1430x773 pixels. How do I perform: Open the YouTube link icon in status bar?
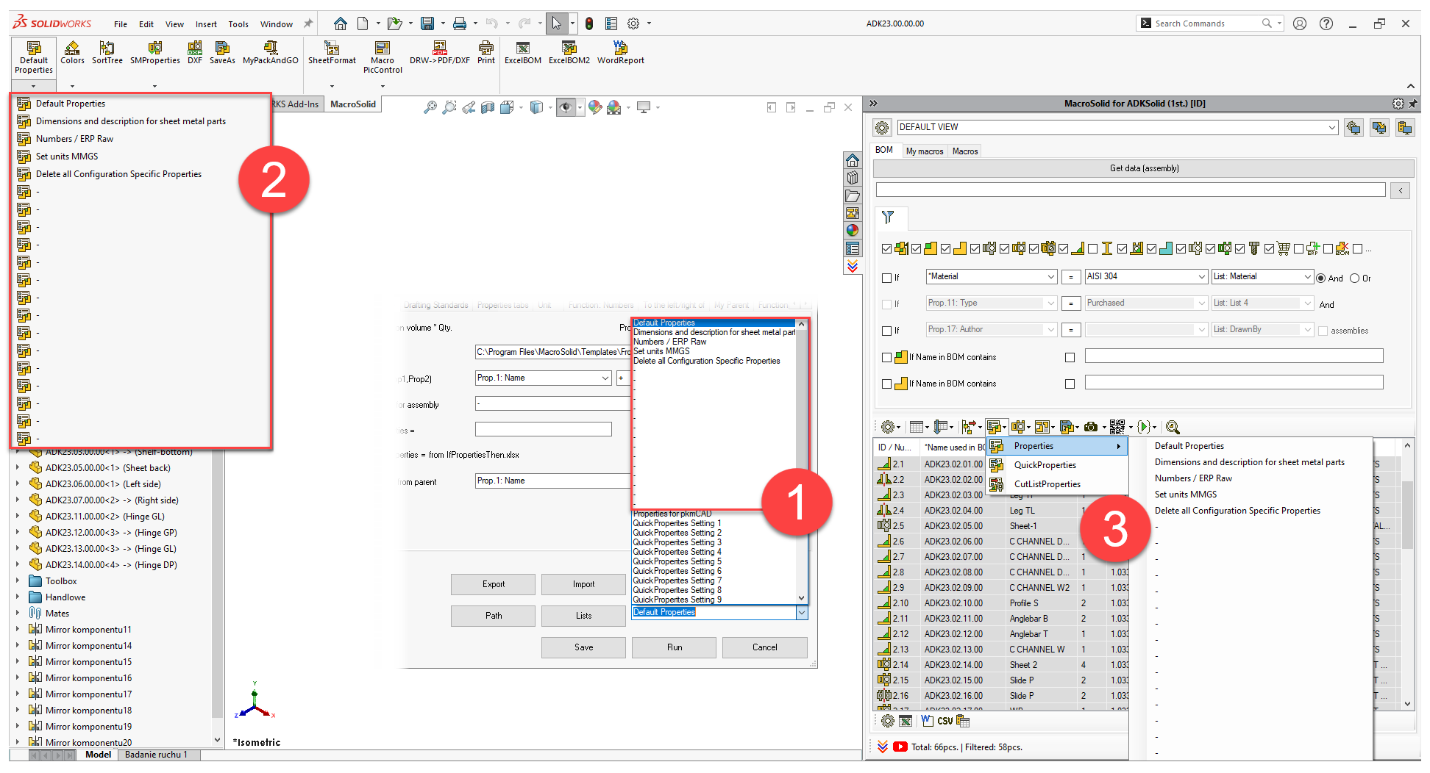point(900,747)
